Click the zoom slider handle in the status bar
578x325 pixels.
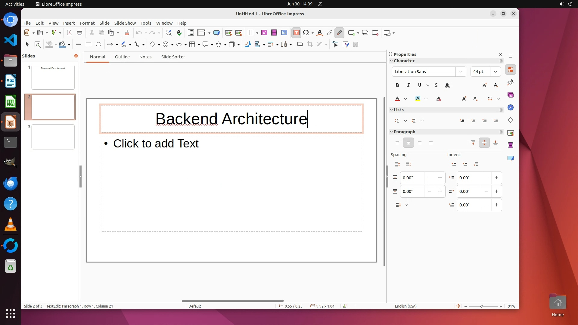(482, 306)
